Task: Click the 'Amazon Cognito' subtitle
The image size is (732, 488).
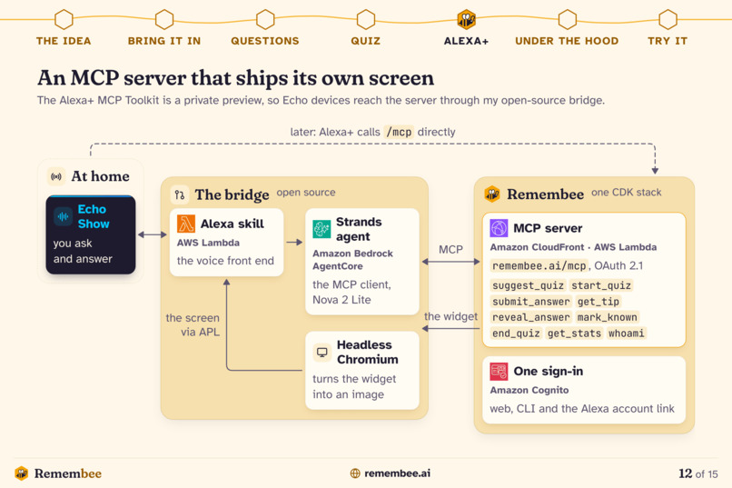Action: coord(529,390)
